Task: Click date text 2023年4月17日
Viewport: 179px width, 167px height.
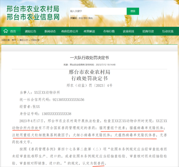Action: click(31, 121)
